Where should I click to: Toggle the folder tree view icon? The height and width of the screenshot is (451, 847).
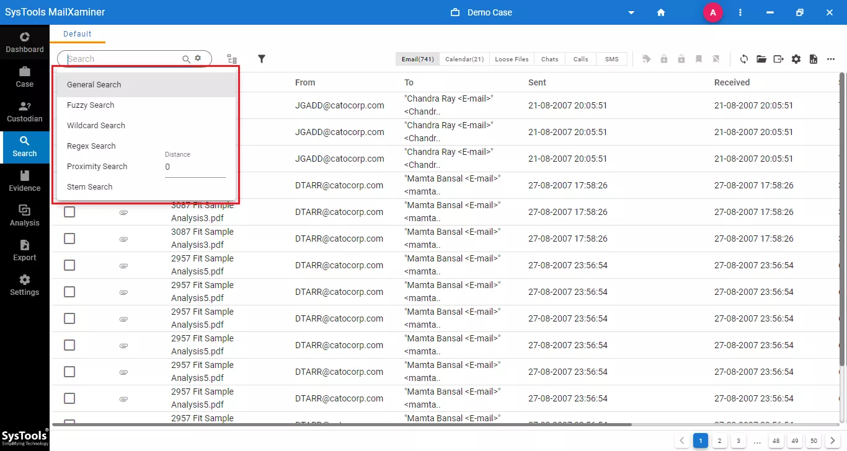coord(232,59)
